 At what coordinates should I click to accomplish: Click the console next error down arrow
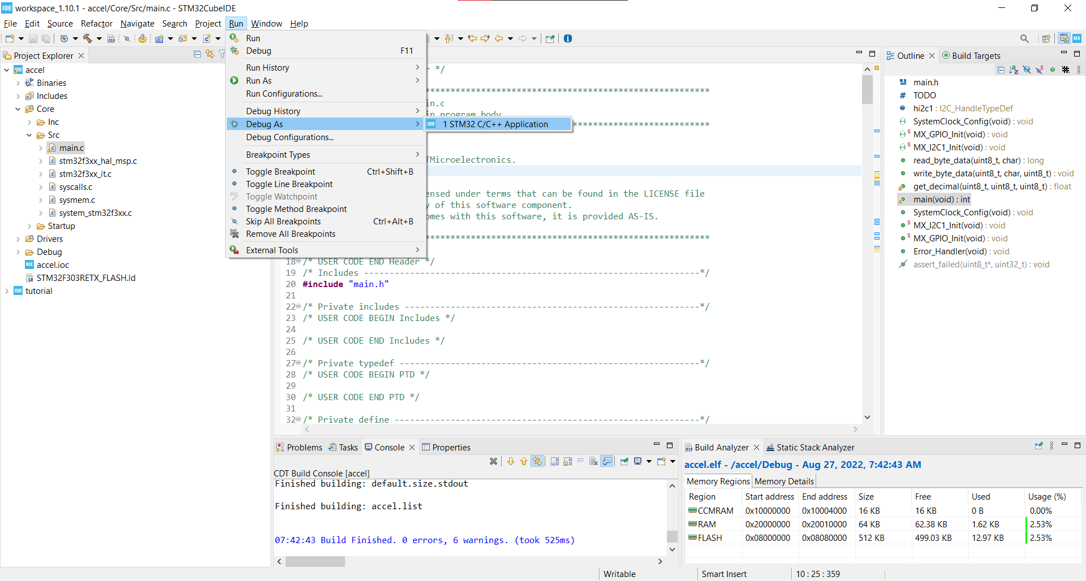click(x=511, y=461)
